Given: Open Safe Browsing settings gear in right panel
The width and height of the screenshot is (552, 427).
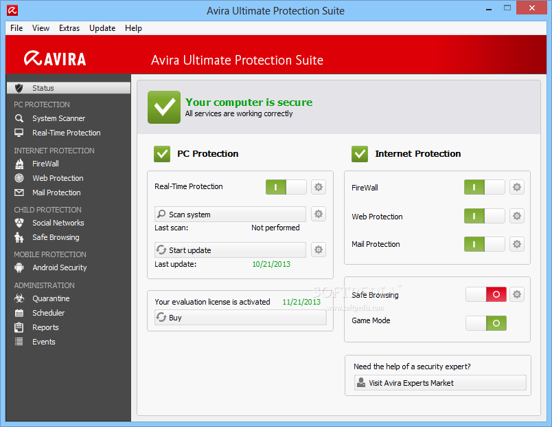Looking at the screenshot, I should click(x=517, y=294).
